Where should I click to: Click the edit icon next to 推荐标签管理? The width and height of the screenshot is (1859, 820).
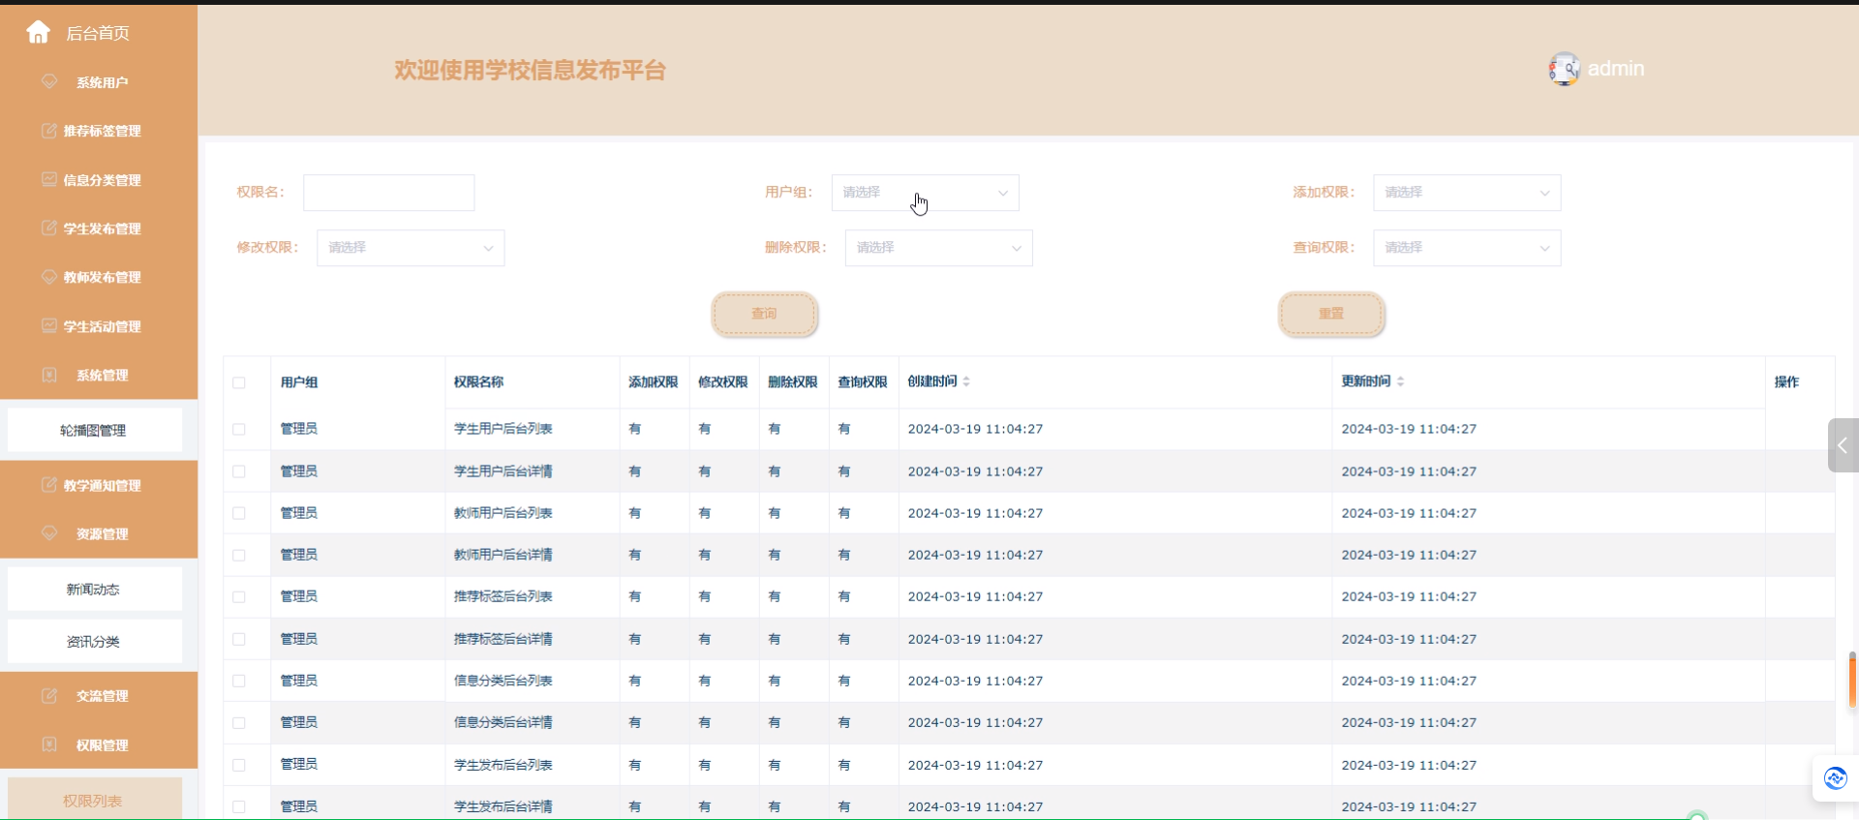(x=49, y=131)
